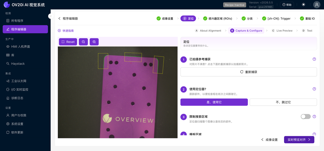Go to 分类 step
Screen dimensions: 324x151
coord(247,19)
